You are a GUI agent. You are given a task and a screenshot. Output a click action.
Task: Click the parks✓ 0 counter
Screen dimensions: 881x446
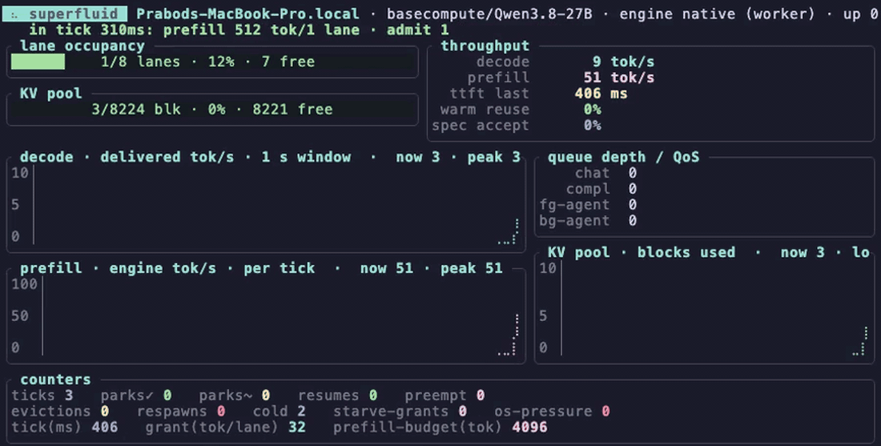(x=136, y=396)
